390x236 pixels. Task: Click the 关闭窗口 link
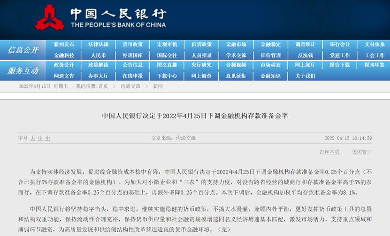pyautogui.click(x=362, y=152)
